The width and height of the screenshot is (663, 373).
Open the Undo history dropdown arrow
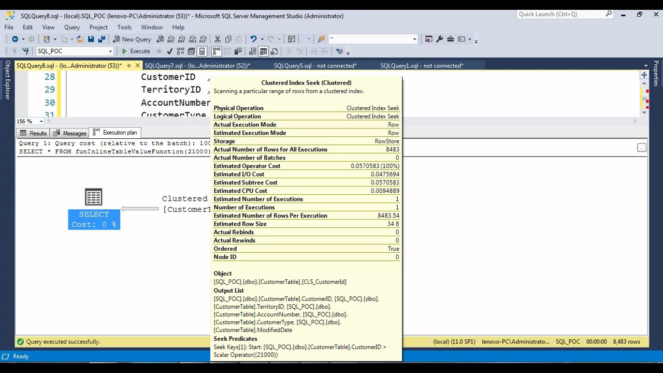262,39
